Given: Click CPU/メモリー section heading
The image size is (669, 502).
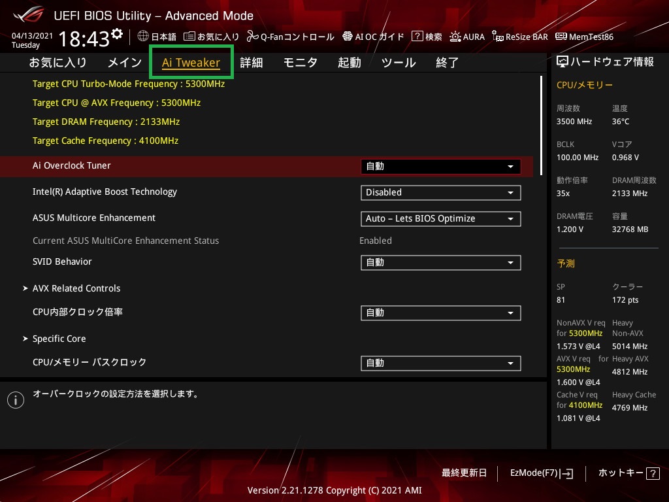Looking at the screenshot, I should click(x=585, y=85).
